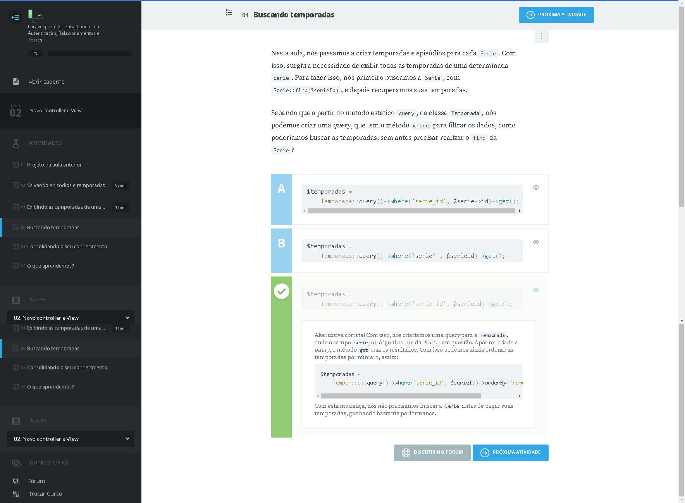Click the top Próxima Atividade button
Viewport: 685px width, 503px height.
556,15
